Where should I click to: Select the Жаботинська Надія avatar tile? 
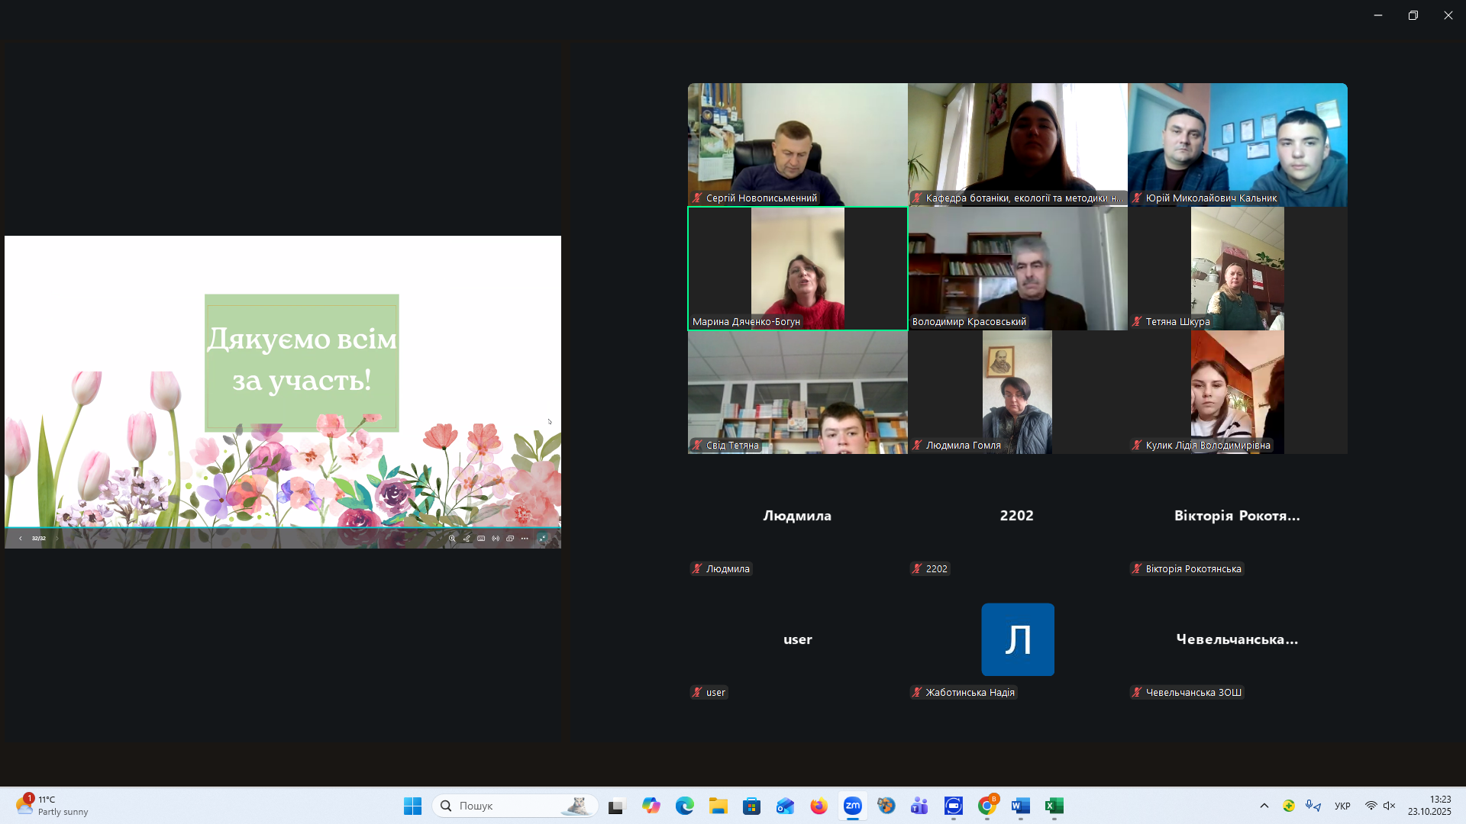click(1017, 639)
